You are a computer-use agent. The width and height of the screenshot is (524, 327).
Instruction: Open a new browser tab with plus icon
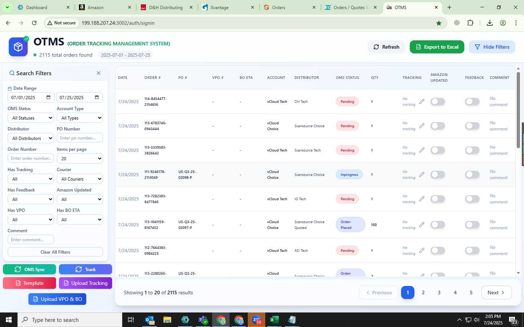[449, 7]
